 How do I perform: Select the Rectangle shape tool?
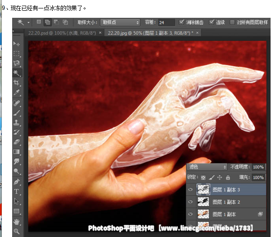(x=16, y=211)
